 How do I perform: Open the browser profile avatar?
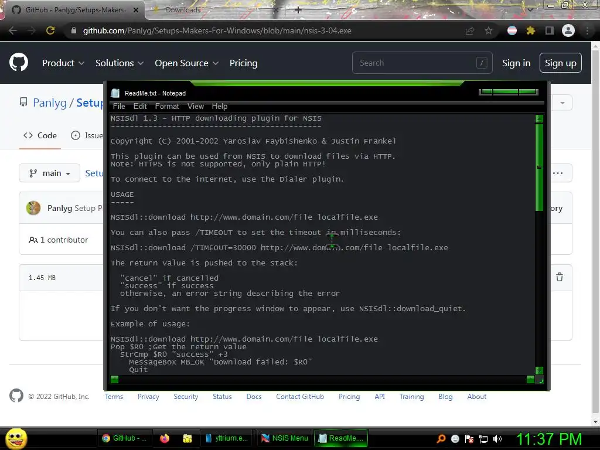click(x=568, y=30)
